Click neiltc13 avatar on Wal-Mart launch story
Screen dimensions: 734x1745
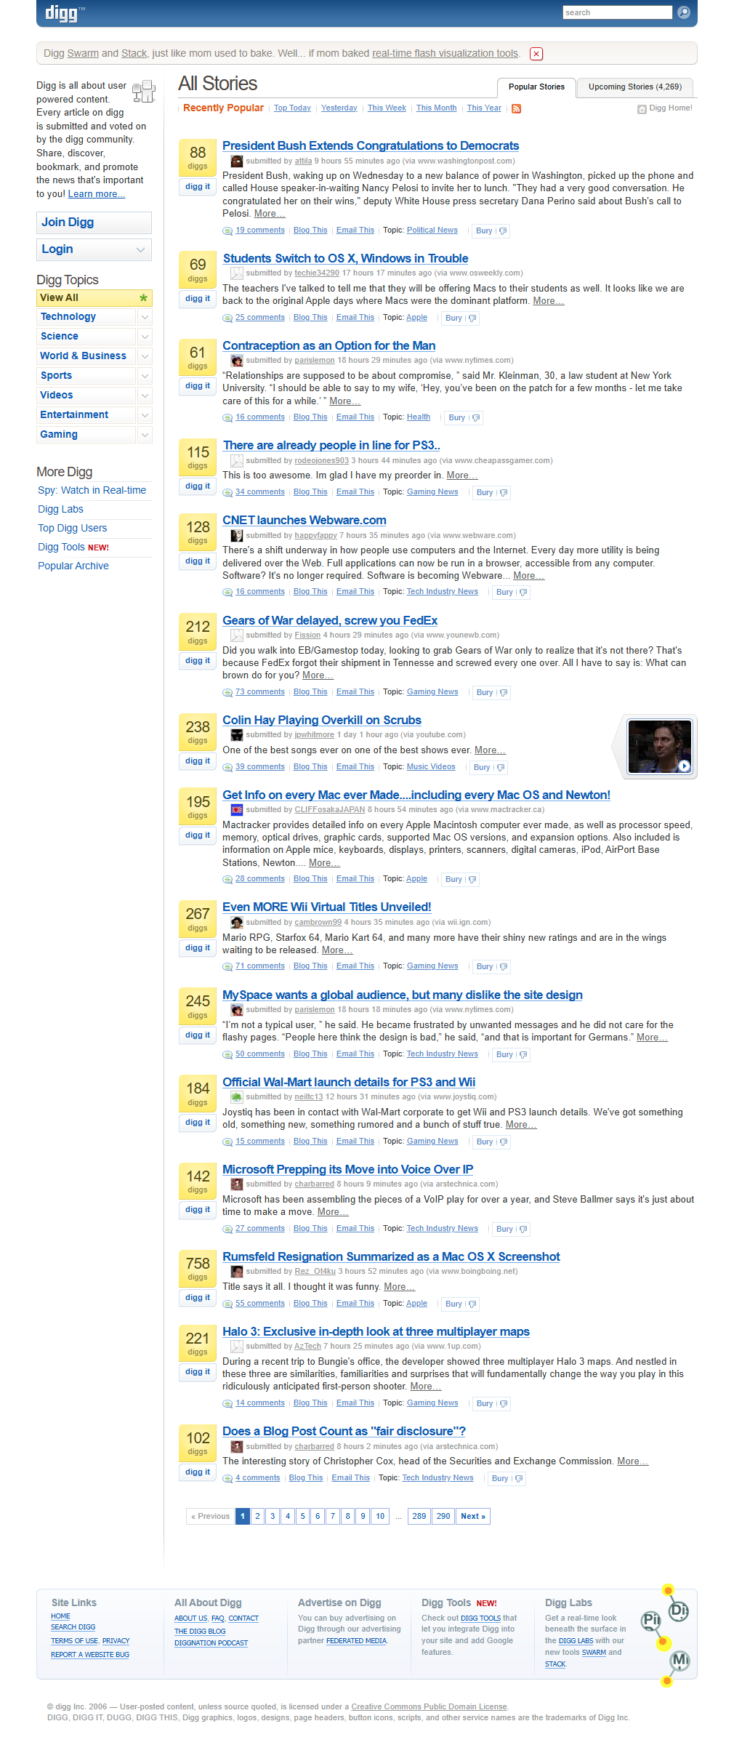(237, 1097)
